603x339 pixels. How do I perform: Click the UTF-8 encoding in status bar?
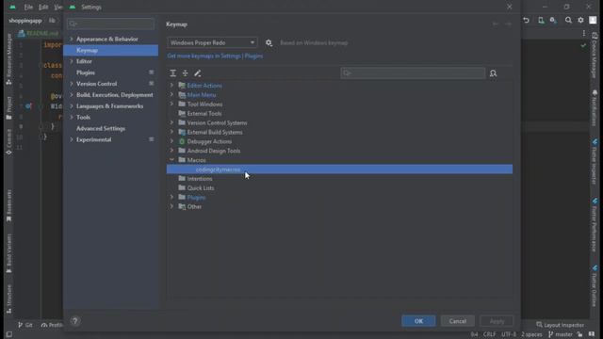tap(509, 334)
